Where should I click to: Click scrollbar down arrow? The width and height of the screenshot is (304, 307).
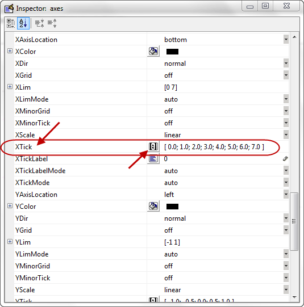[294, 297]
